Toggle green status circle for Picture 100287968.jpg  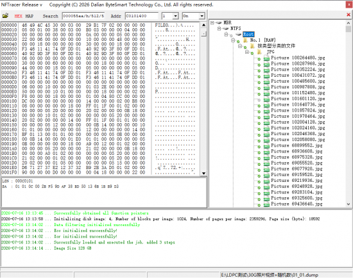(259, 65)
